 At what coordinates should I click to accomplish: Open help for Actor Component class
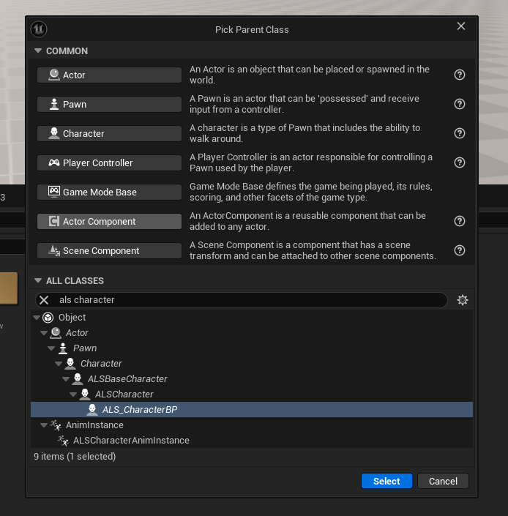(459, 221)
